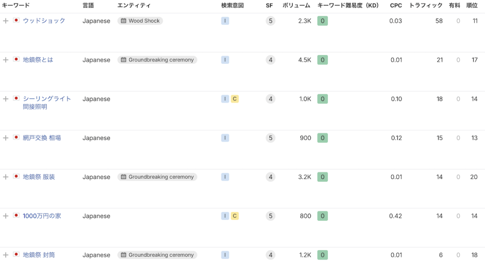Open the keyword link 地鎮祭 服装
Screen dimensions: 485x267
(x=39, y=177)
